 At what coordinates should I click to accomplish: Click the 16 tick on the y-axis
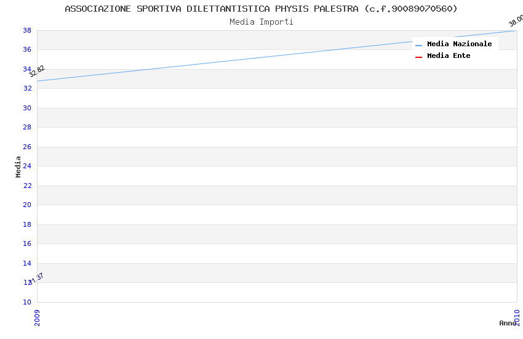(x=27, y=244)
